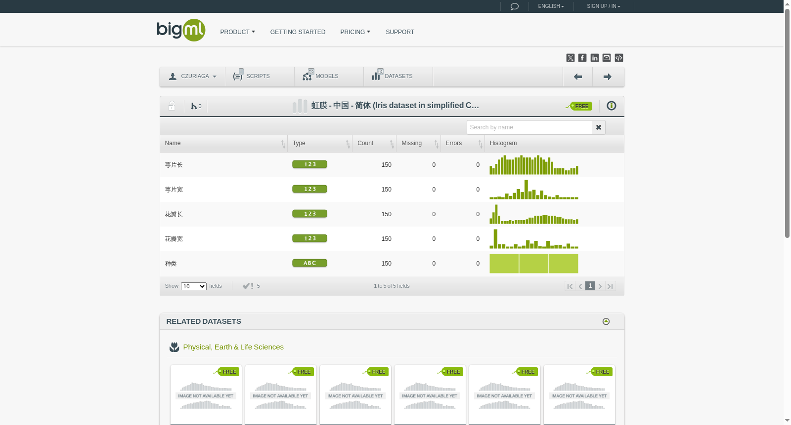Sort fields by Type column
Image resolution: width=791 pixels, height=425 pixels.
click(x=320, y=144)
